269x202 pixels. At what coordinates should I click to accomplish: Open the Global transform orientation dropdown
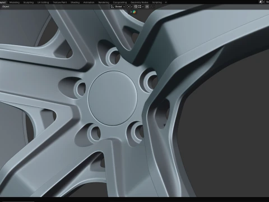point(118,7)
